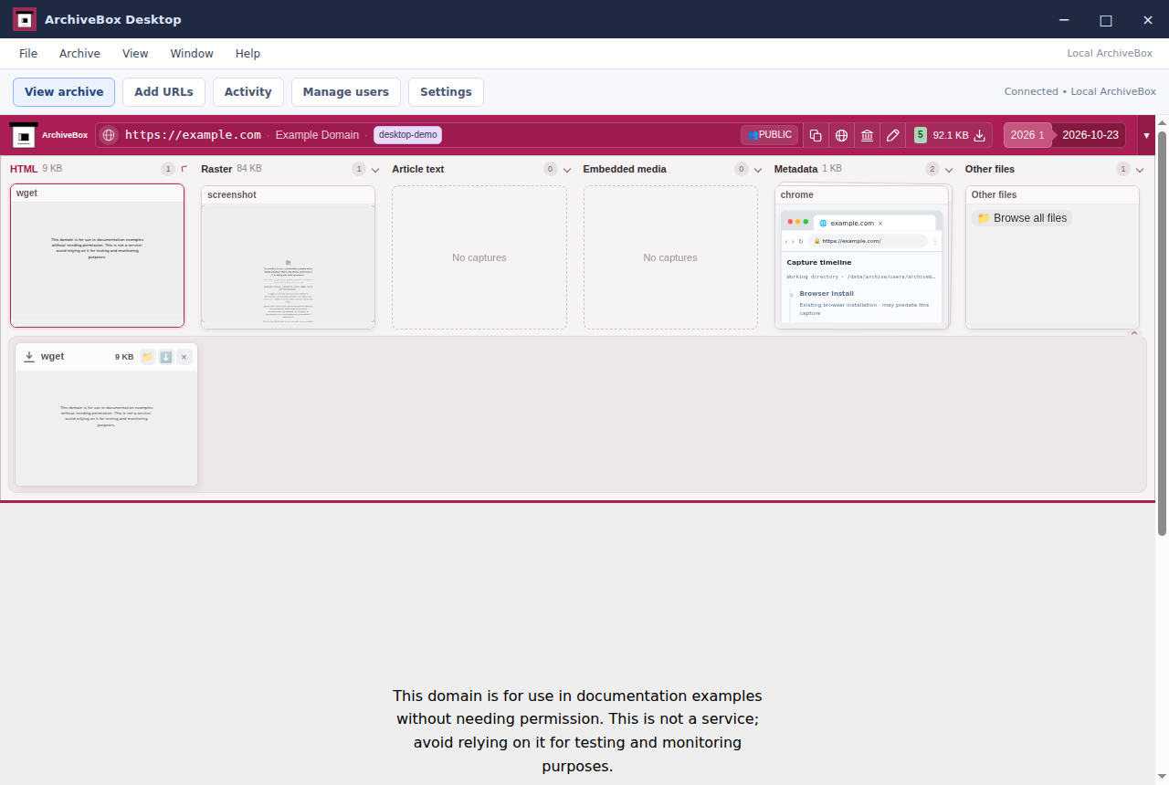Click the Add URLs button
Image resolution: width=1169 pixels, height=785 pixels.
coord(163,92)
